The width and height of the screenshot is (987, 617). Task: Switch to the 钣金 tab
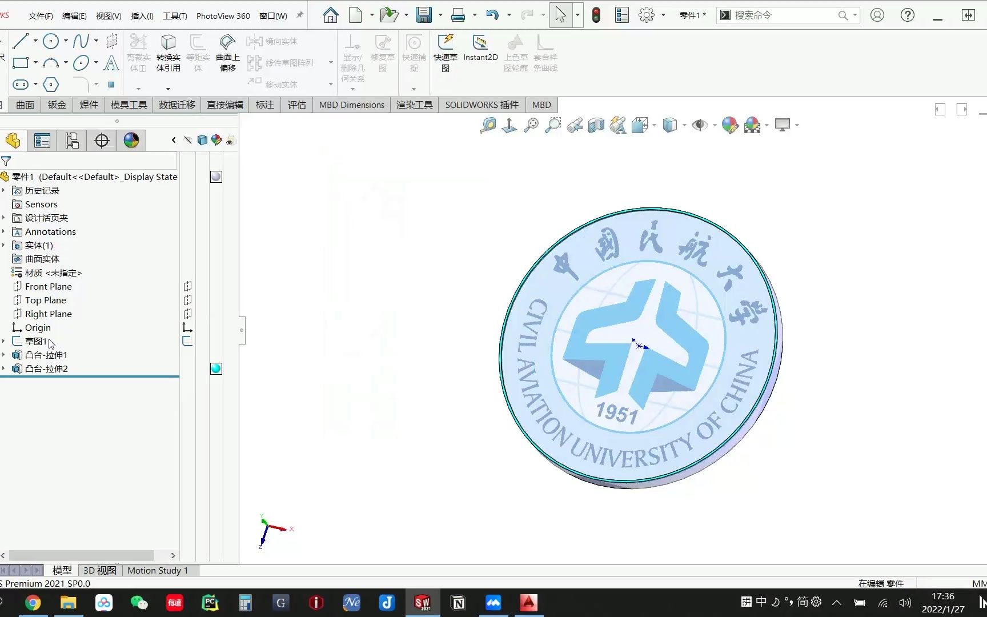point(57,105)
